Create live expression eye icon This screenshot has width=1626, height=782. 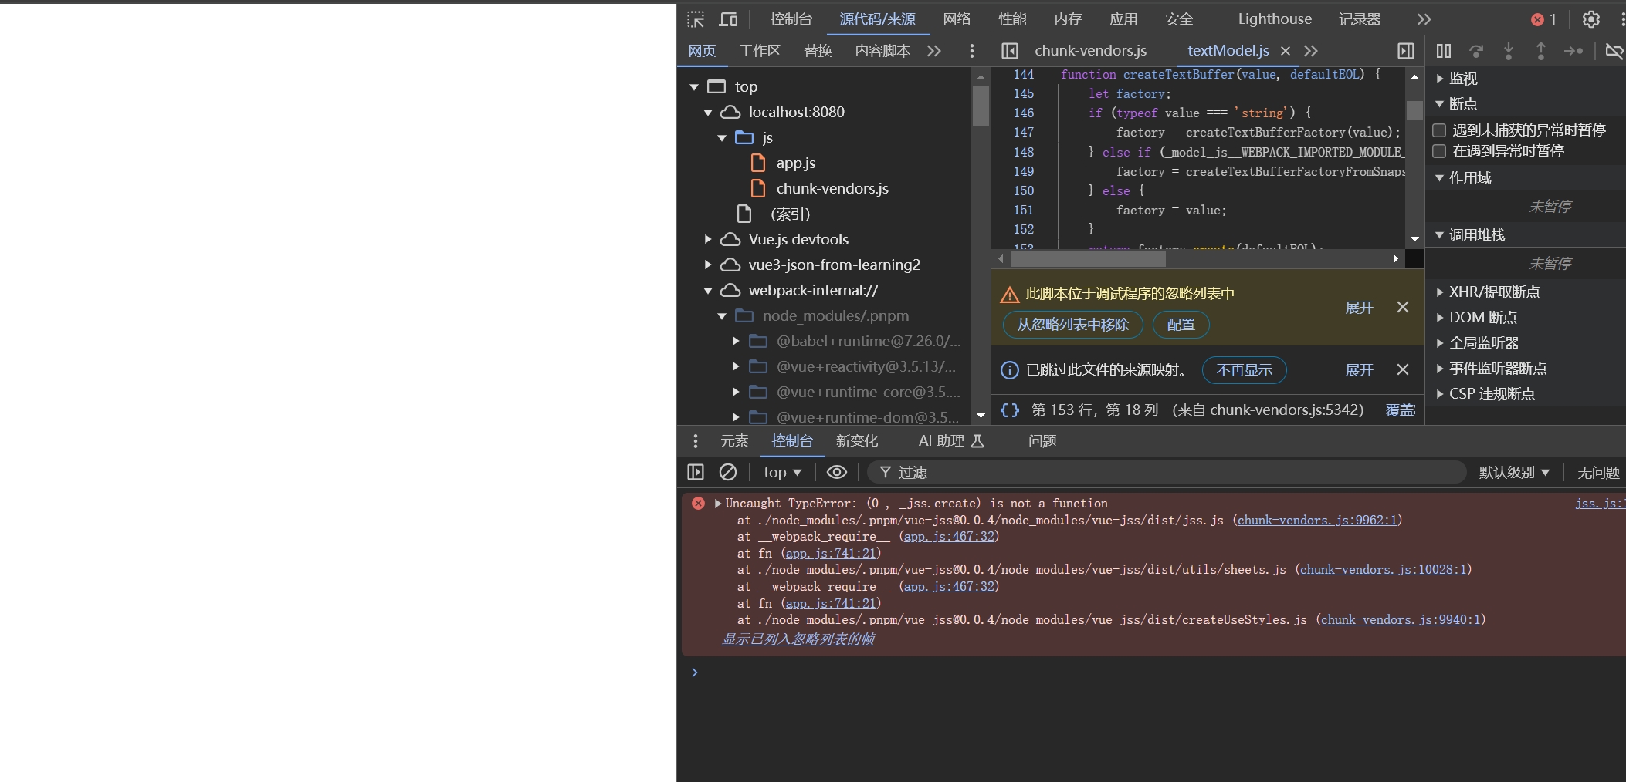837,472
